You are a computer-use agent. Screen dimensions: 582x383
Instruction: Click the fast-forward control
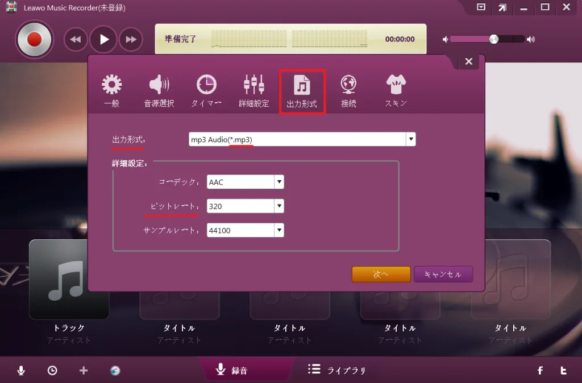(131, 39)
